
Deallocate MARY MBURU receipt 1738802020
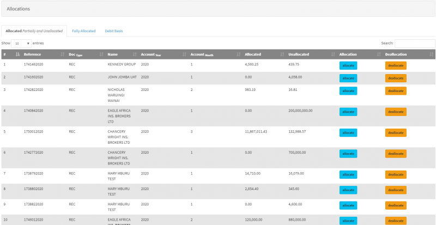tap(396, 190)
